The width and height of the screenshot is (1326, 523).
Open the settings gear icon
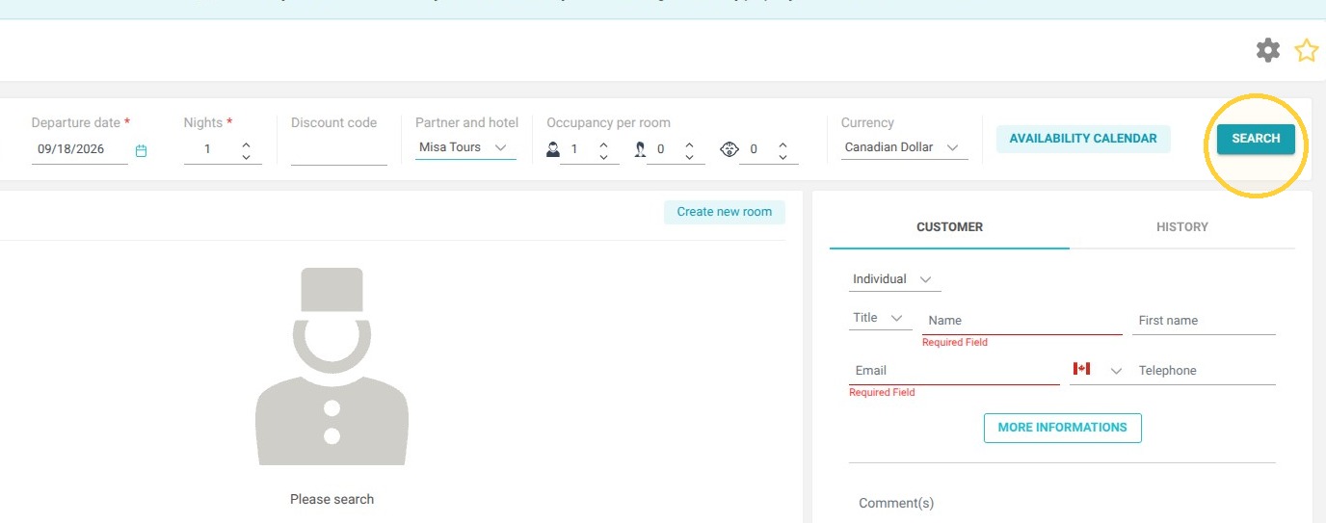1268,50
